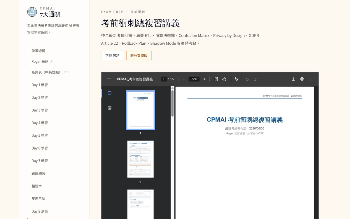Click the thumbnail panel scrollbar
The height and width of the screenshot is (219, 350).
172,103
